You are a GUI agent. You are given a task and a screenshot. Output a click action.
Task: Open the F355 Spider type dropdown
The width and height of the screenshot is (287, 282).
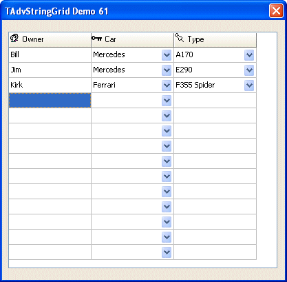pyautogui.click(x=249, y=85)
